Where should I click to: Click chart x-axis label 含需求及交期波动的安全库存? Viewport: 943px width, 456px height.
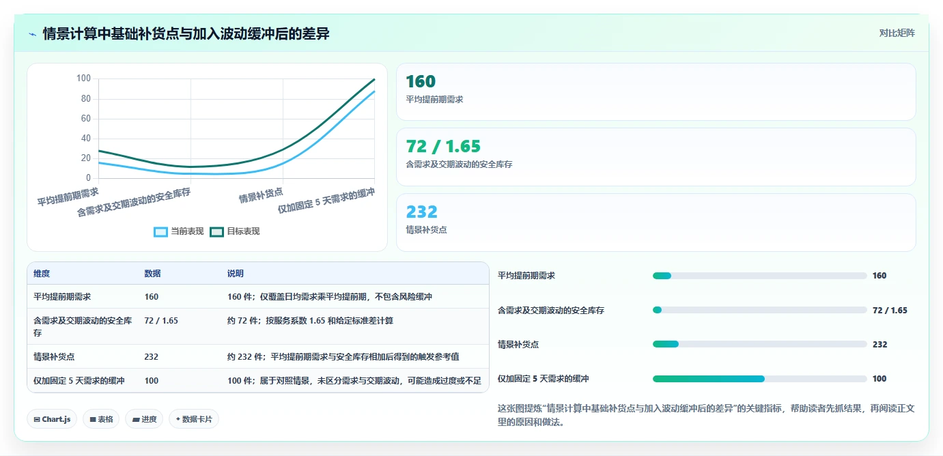pyautogui.click(x=134, y=202)
